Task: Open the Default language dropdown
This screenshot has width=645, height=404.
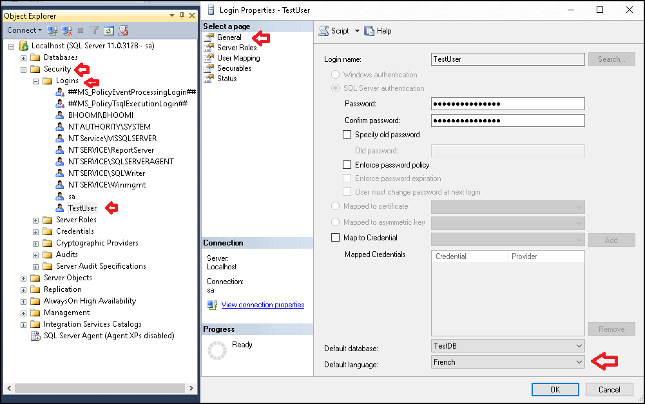Action: pos(579,362)
